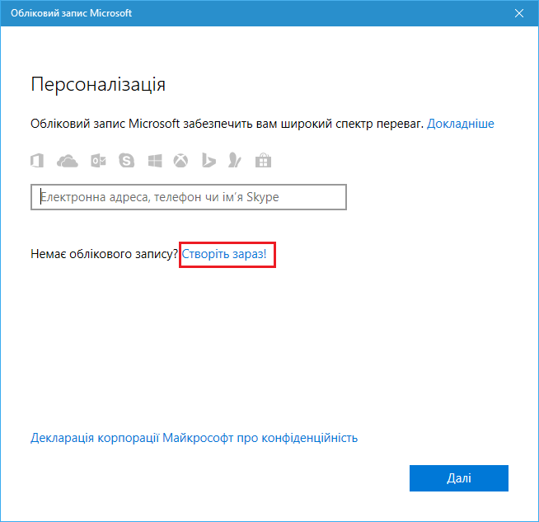
Task: Click the Office logo icon
Action: [x=37, y=161]
